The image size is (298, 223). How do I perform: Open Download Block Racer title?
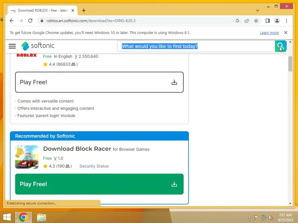coord(77,149)
